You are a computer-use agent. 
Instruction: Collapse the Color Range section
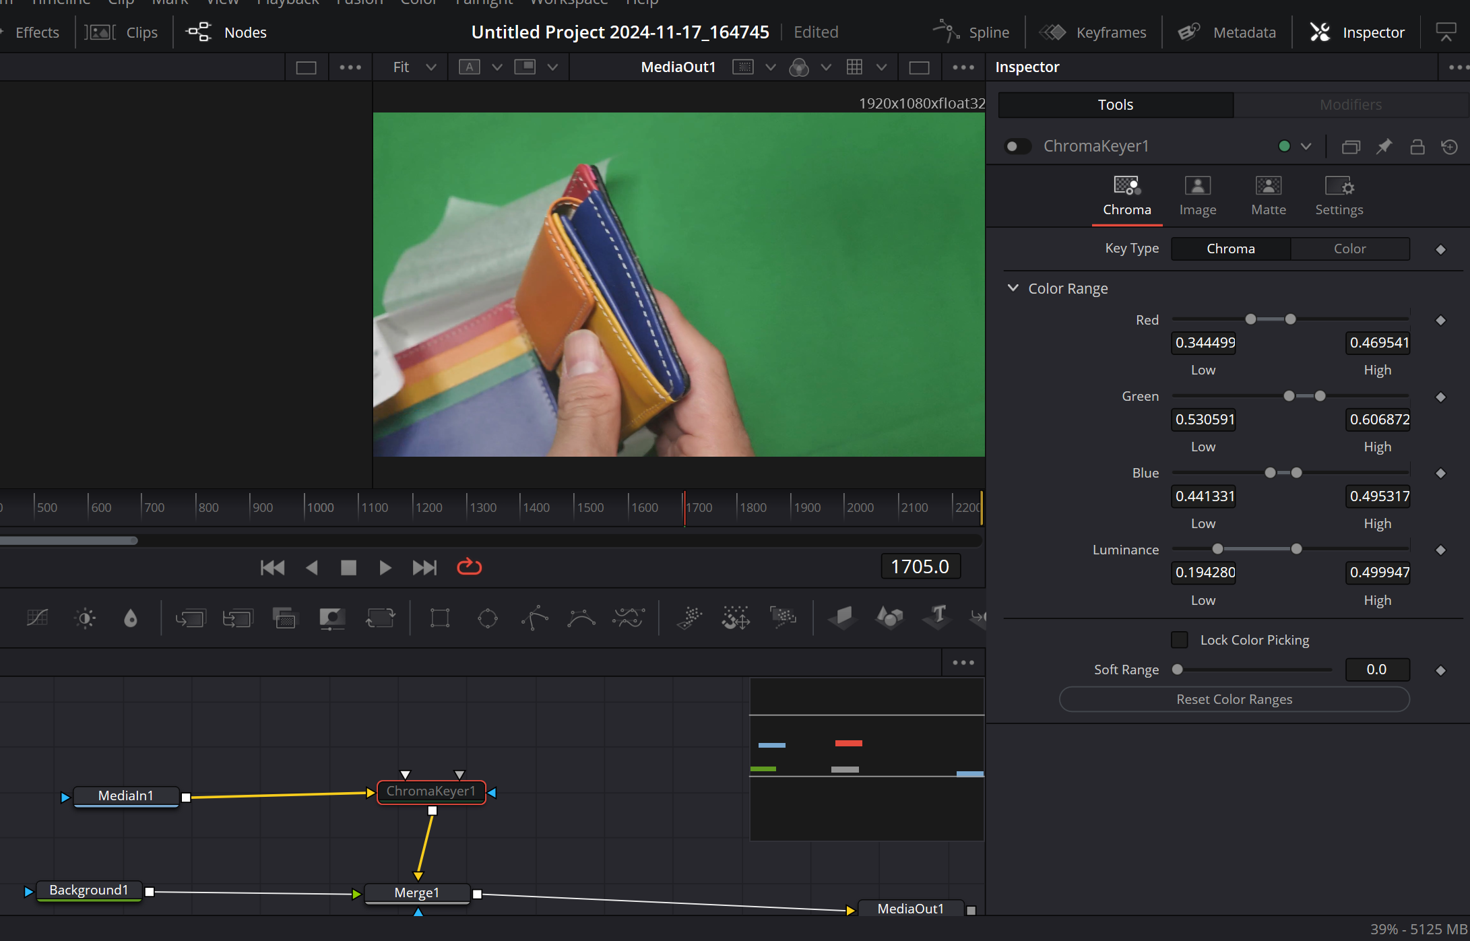(x=1013, y=288)
